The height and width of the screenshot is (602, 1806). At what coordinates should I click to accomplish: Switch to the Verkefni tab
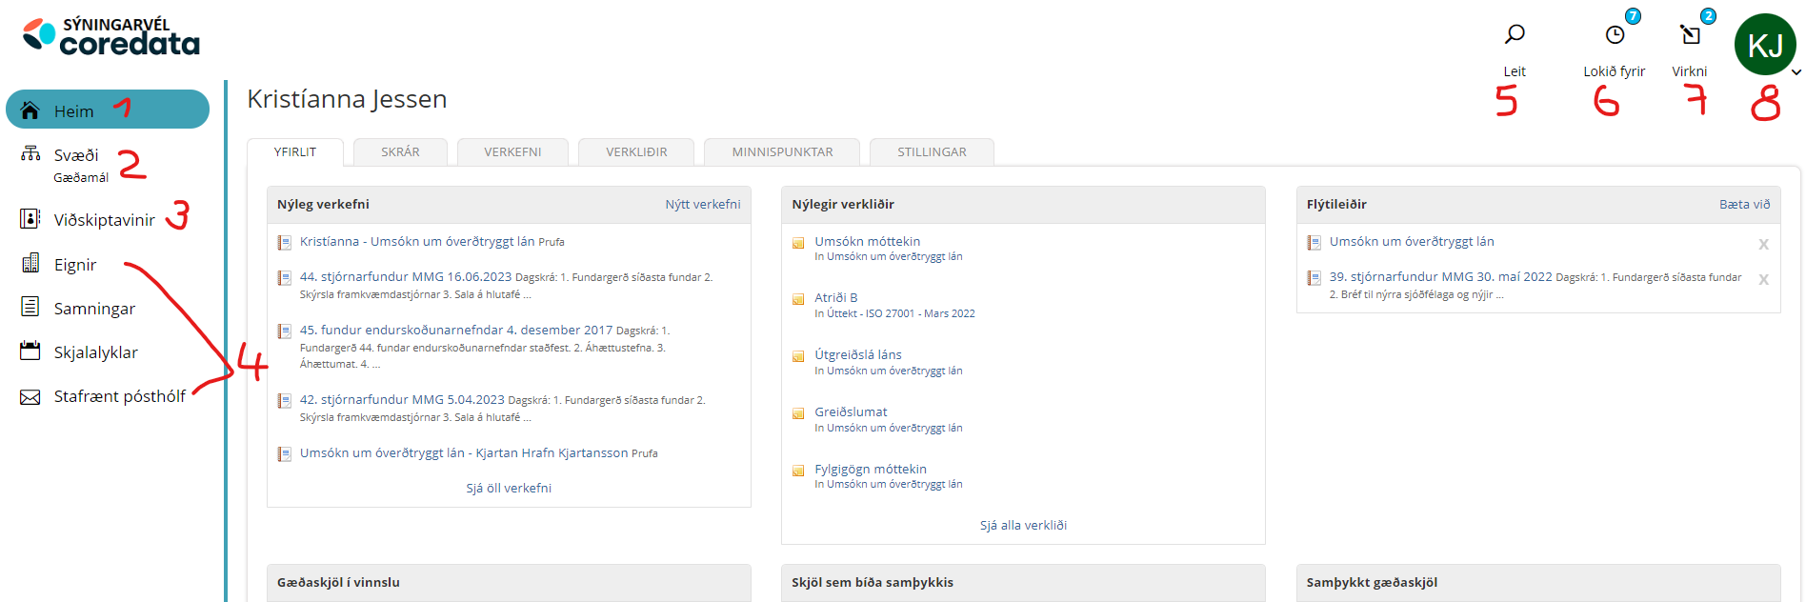(x=512, y=152)
